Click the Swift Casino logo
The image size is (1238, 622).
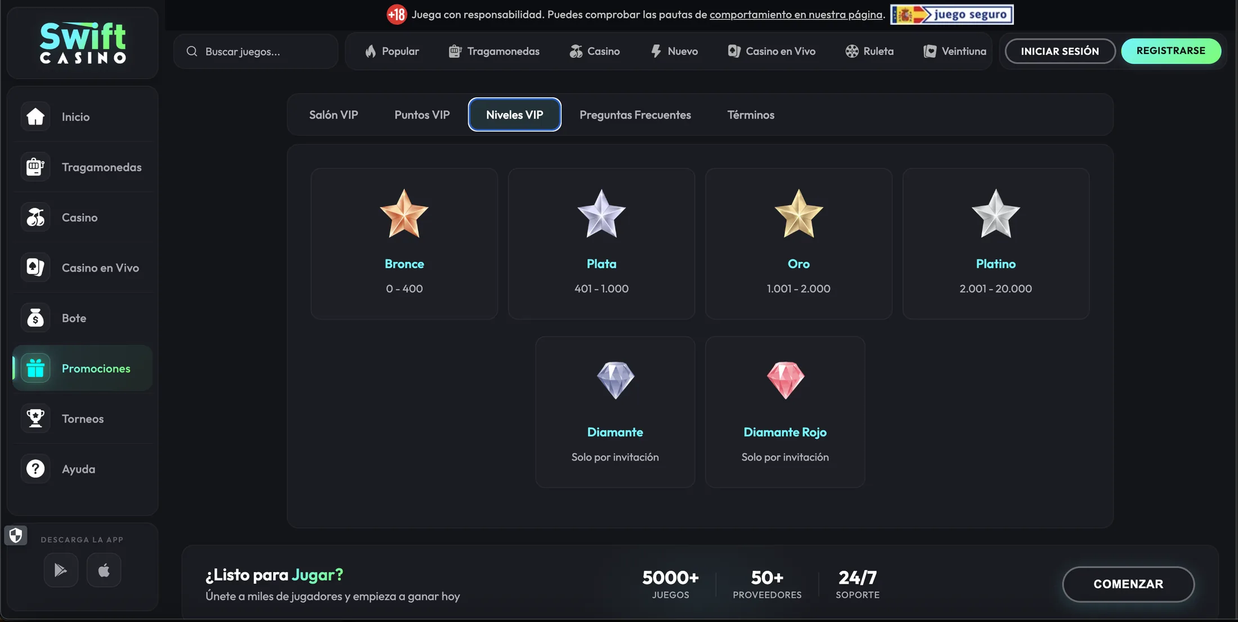[x=83, y=43]
